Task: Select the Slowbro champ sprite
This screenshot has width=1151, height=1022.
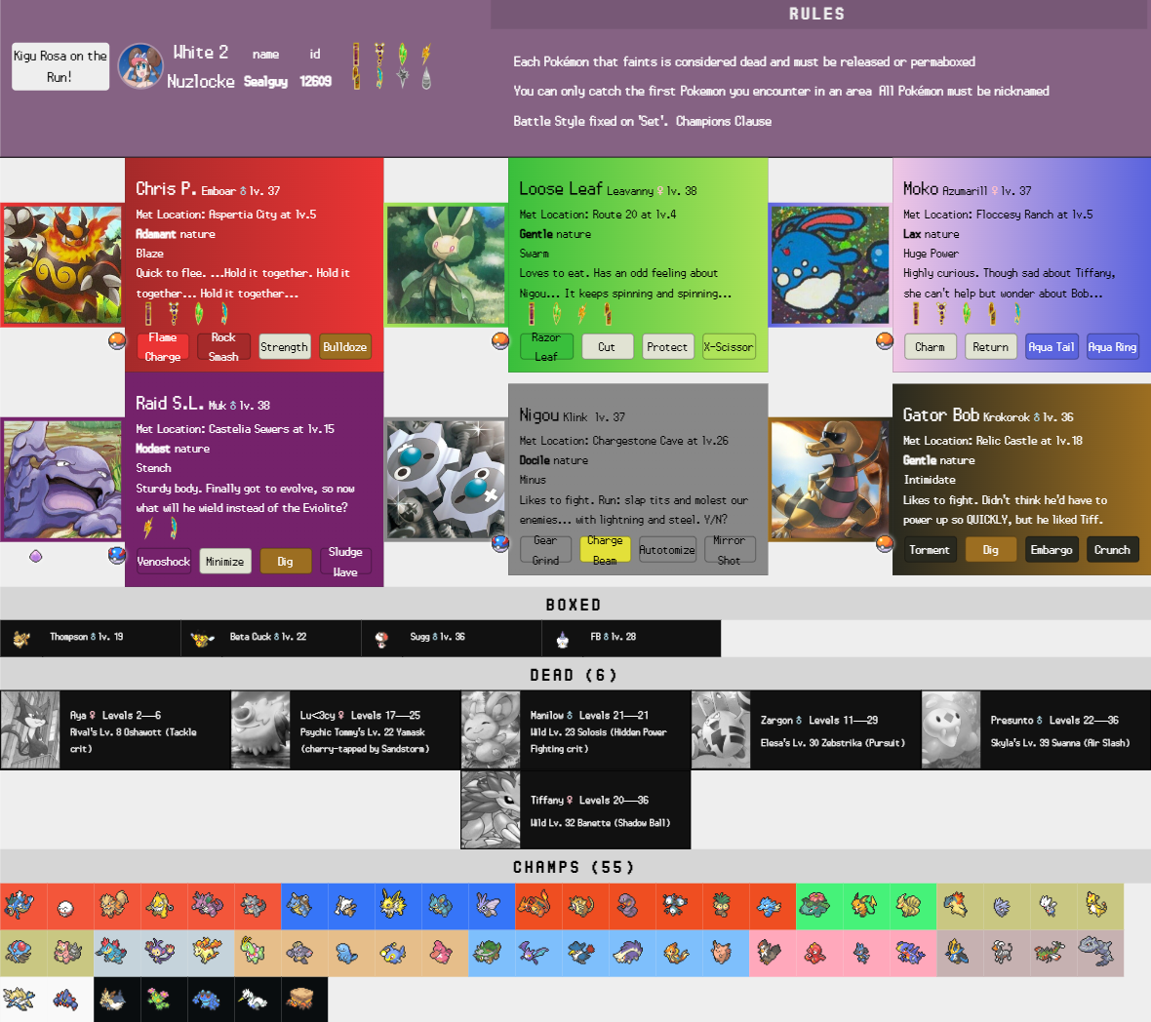Action: point(67,952)
